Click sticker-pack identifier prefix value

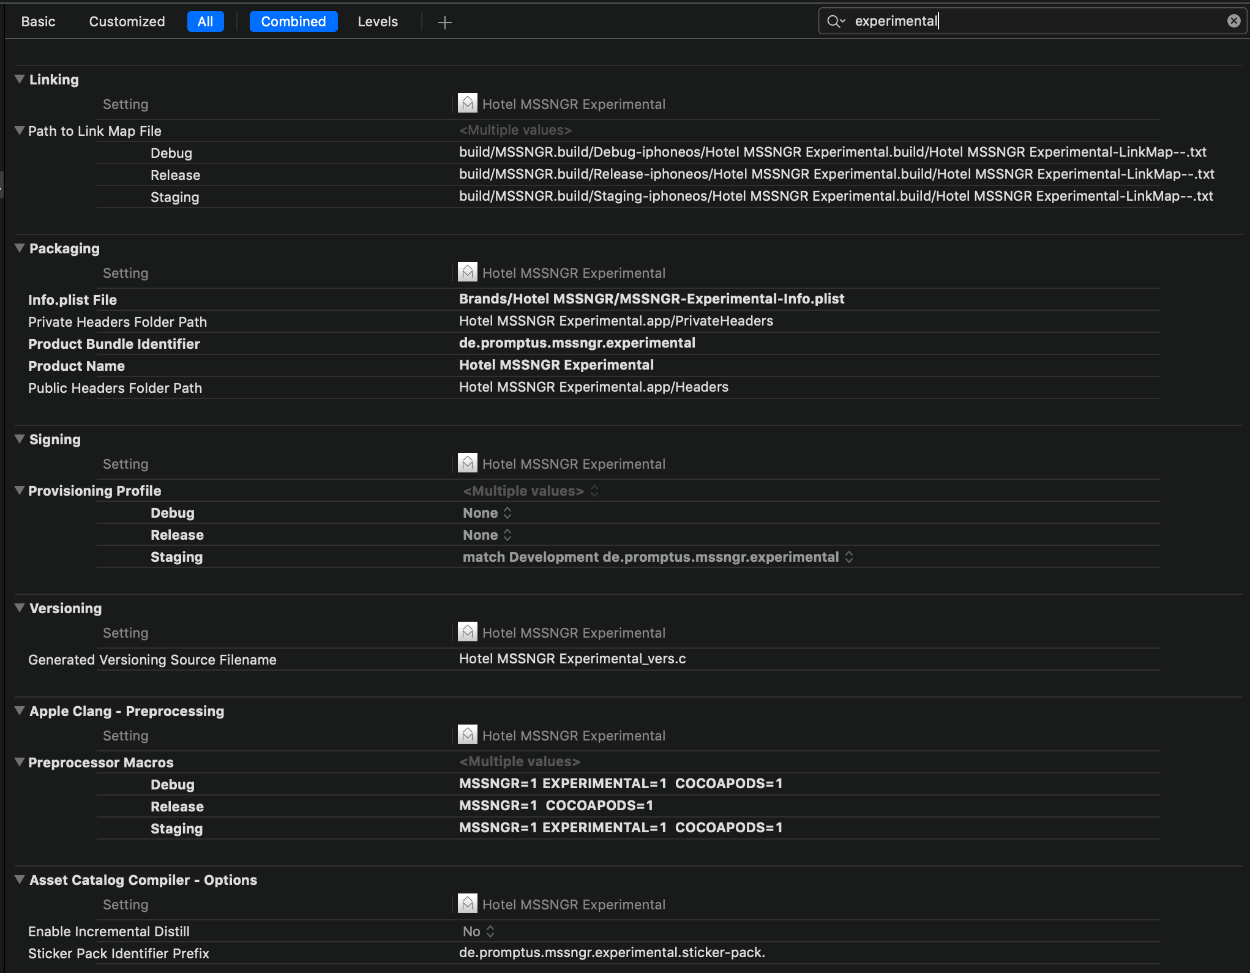click(612, 952)
